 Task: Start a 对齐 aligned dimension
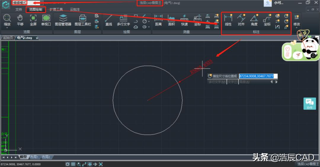pos(241,20)
